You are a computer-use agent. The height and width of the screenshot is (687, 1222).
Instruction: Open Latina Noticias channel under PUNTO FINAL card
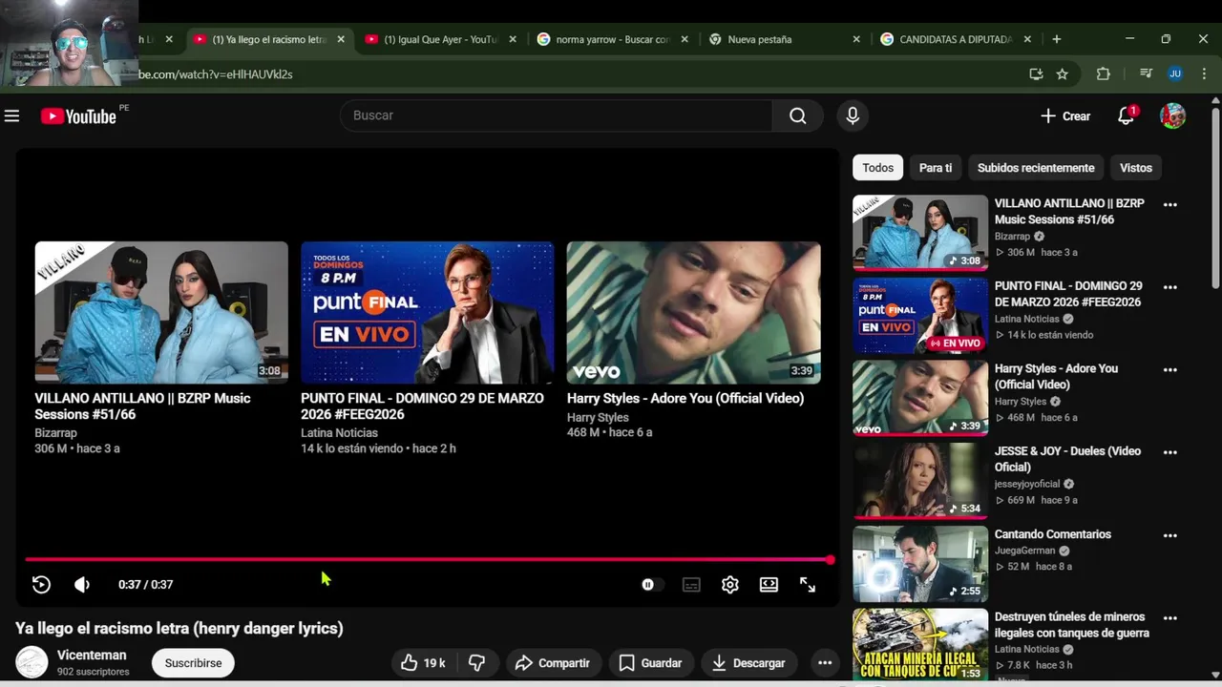tap(339, 433)
